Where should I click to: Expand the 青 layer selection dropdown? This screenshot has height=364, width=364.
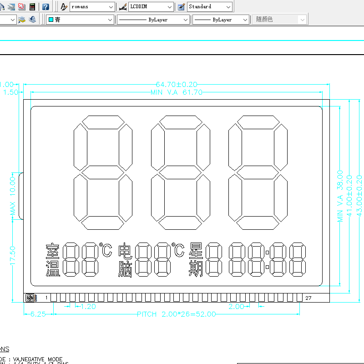(x=111, y=19)
